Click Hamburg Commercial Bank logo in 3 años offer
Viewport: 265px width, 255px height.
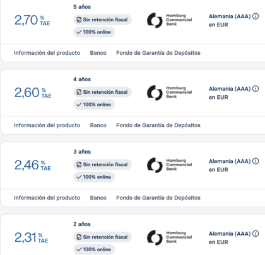(x=170, y=165)
